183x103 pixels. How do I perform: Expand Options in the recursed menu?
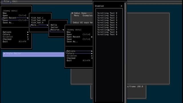click(79, 51)
